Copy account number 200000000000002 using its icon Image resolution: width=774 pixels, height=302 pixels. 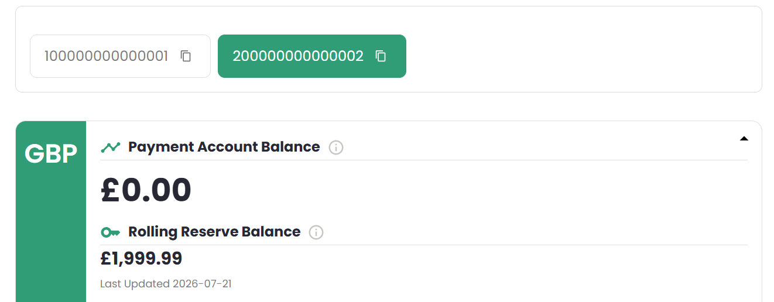[381, 56]
